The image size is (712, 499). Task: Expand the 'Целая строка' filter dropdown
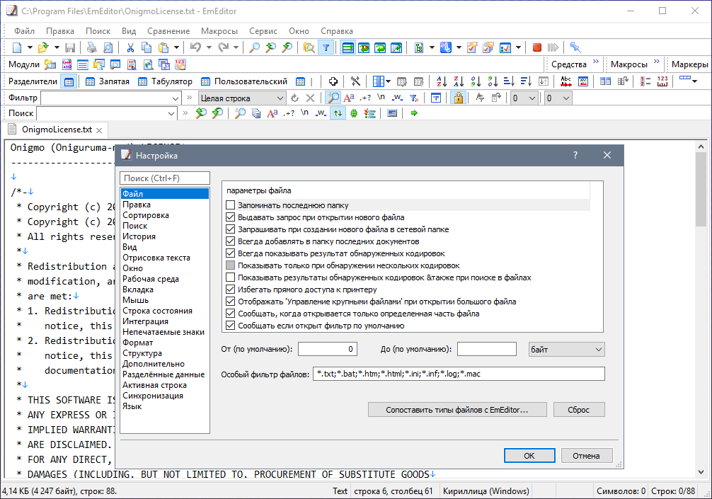click(x=279, y=98)
